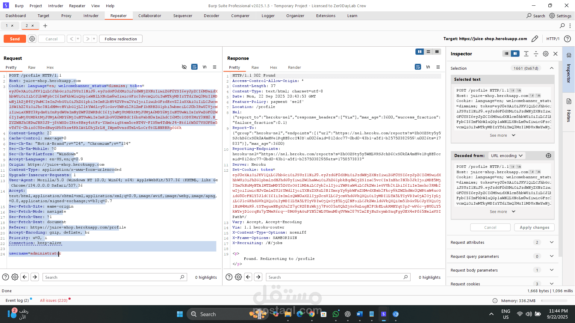Open the Notes side panel

point(569,111)
